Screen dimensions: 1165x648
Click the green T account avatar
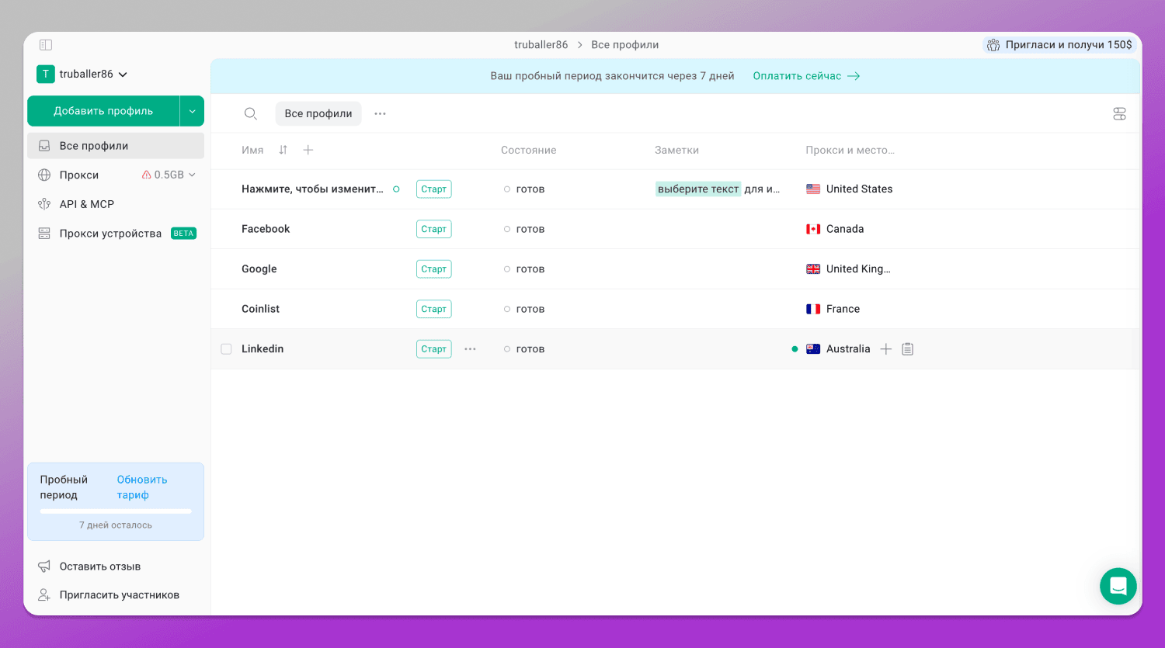pos(46,75)
